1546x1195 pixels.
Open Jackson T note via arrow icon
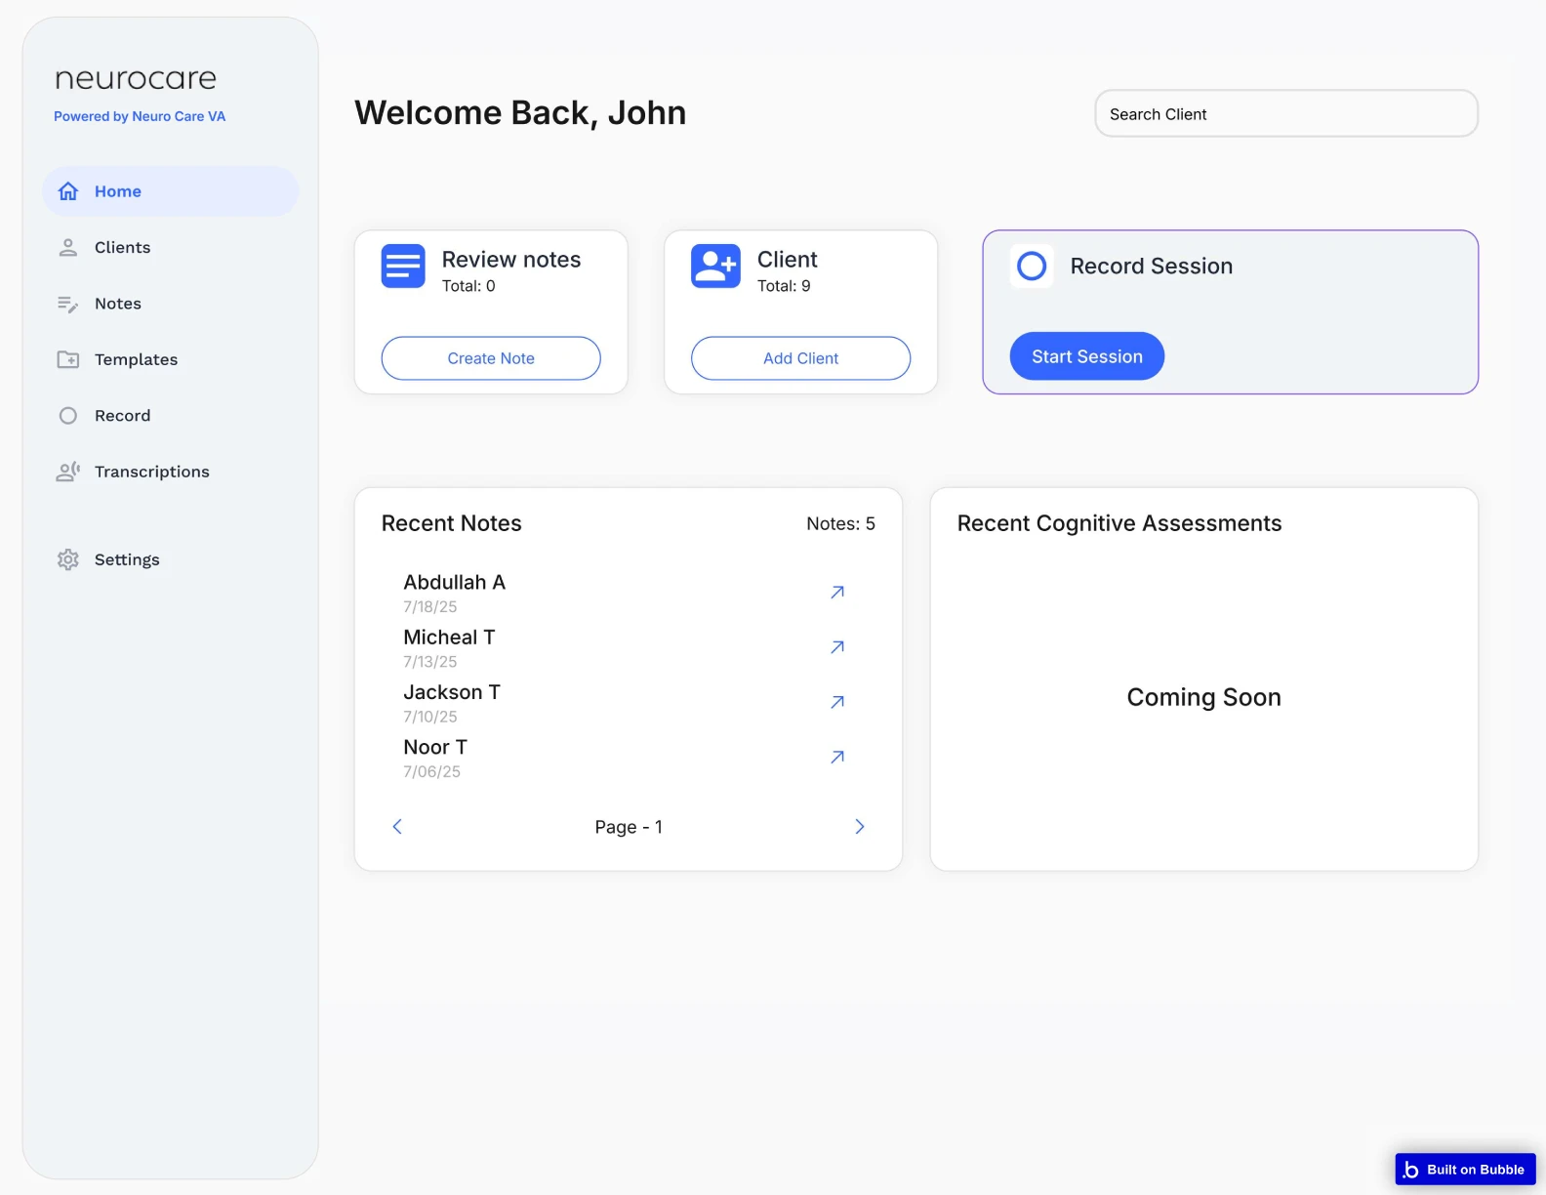pos(837,702)
